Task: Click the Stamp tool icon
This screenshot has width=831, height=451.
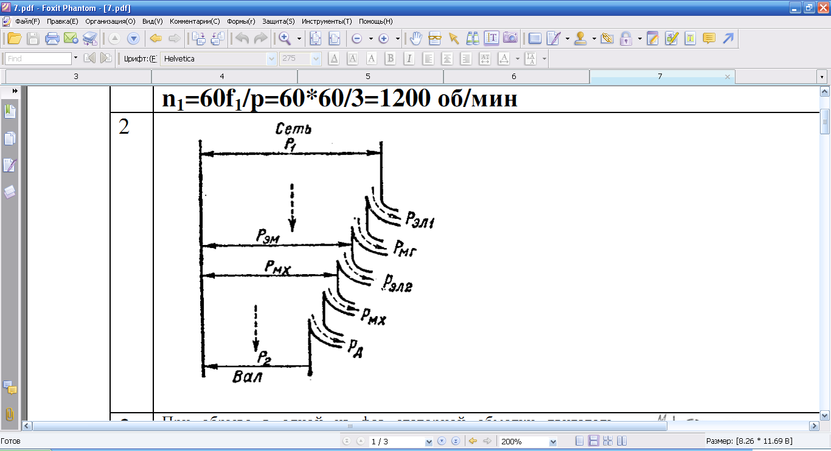Action: pos(580,39)
